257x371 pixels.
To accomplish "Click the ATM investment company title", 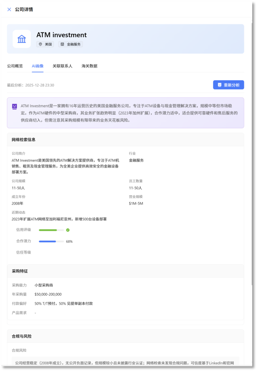I will point(62,35).
